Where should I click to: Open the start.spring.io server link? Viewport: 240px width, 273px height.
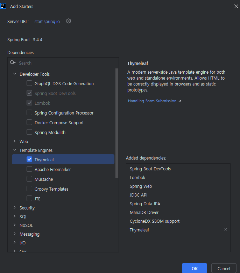coord(47,21)
